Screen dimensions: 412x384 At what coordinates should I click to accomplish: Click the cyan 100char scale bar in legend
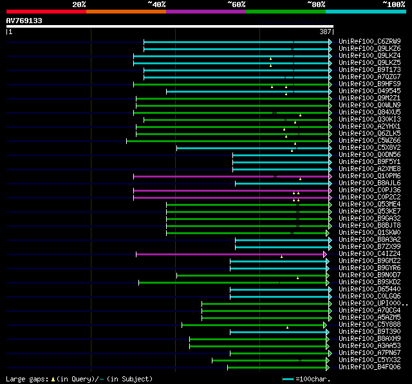288,379
